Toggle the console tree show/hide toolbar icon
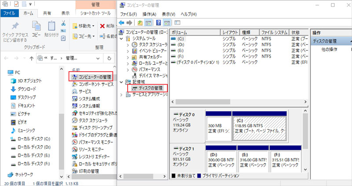 tap(148, 23)
